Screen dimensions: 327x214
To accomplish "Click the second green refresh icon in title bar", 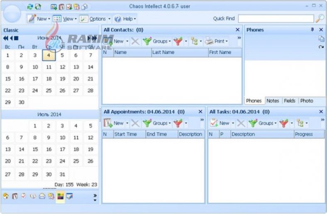I will (38, 7).
